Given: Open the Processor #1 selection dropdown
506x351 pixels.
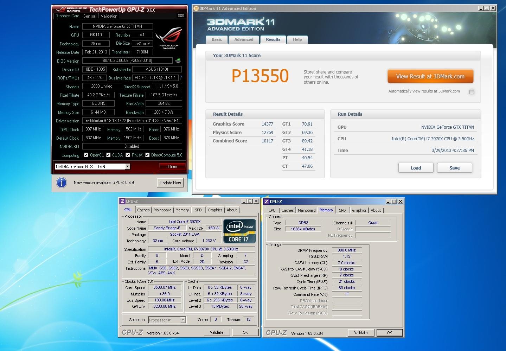Looking at the screenshot, I should pyautogui.click(x=183, y=320).
